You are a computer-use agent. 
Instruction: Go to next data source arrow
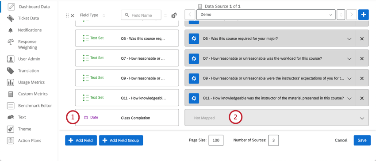tap(352, 15)
